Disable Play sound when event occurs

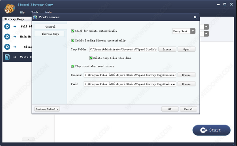(x=73, y=66)
